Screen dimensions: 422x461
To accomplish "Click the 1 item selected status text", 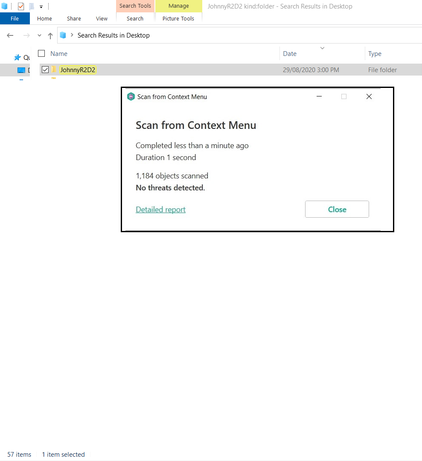I will coord(63,454).
